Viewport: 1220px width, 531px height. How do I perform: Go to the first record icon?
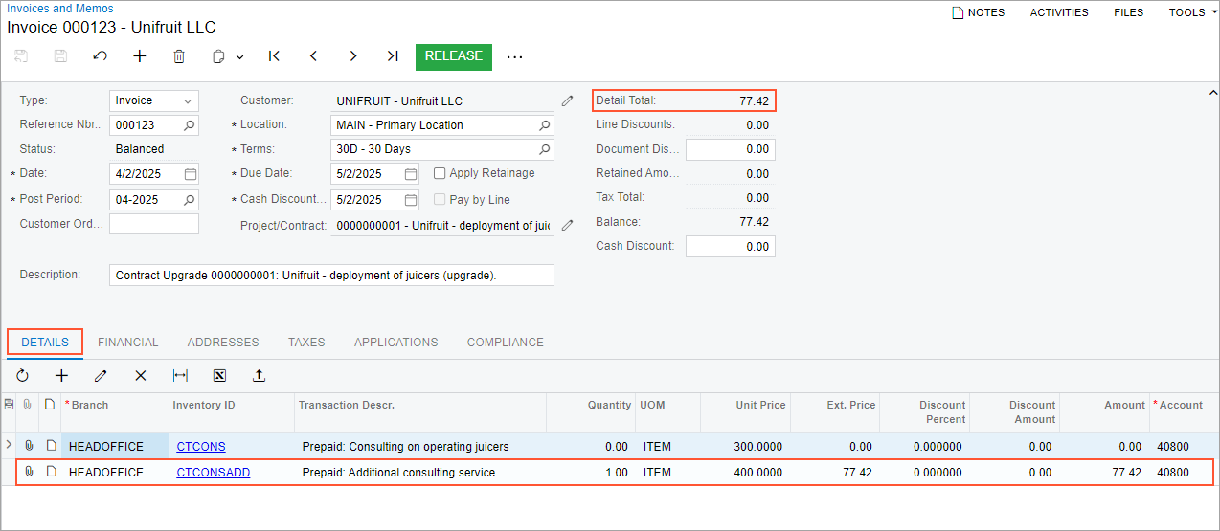click(274, 56)
